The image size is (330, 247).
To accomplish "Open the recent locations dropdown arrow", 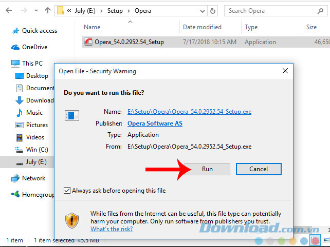I will pyautogui.click(x=36, y=11).
